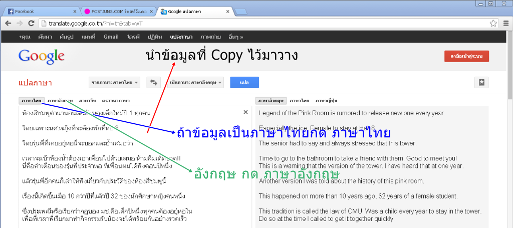The height and width of the screenshot is (228, 513).
Task: Click the red sign-in button
Action: coord(466,56)
